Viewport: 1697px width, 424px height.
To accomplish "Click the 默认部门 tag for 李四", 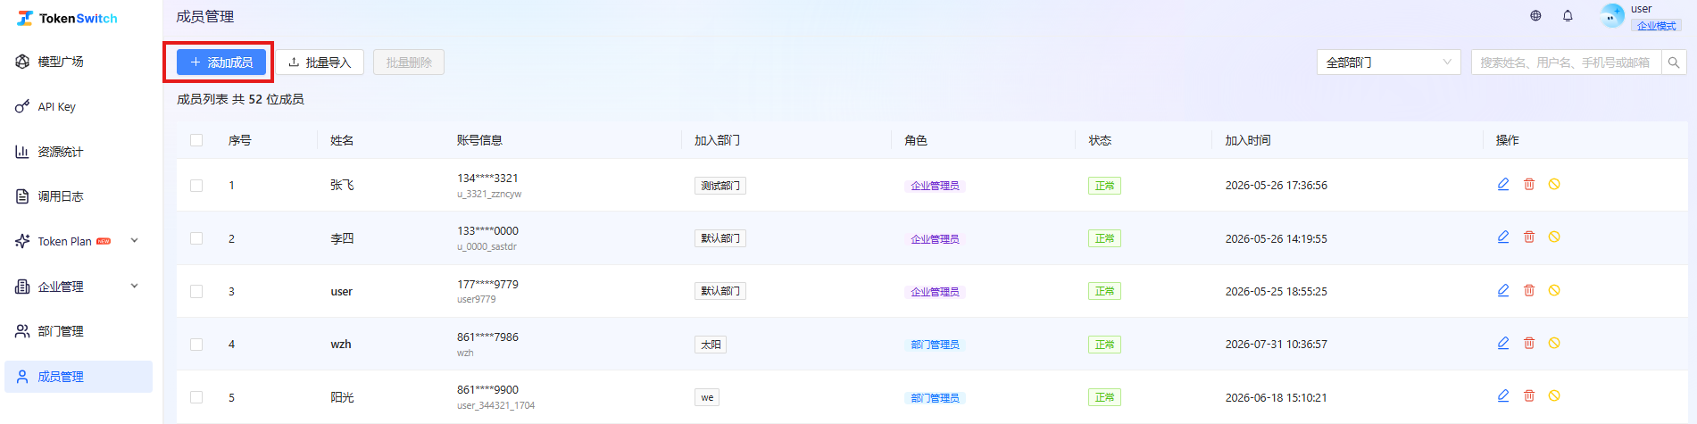I will (x=720, y=238).
